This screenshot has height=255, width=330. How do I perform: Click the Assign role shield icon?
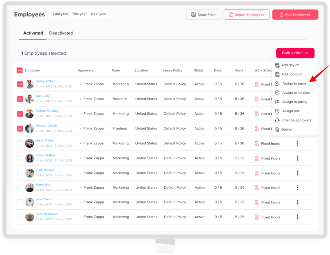pyautogui.click(x=277, y=111)
